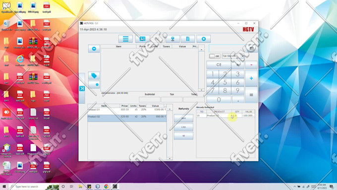The width and height of the screenshot is (337, 190).
Task: Click the PRODUCT column header in refunded table
Action: pyautogui.click(x=219, y=112)
